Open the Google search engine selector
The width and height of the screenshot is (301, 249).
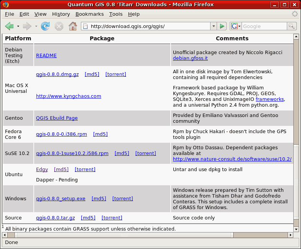(x=236, y=26)
